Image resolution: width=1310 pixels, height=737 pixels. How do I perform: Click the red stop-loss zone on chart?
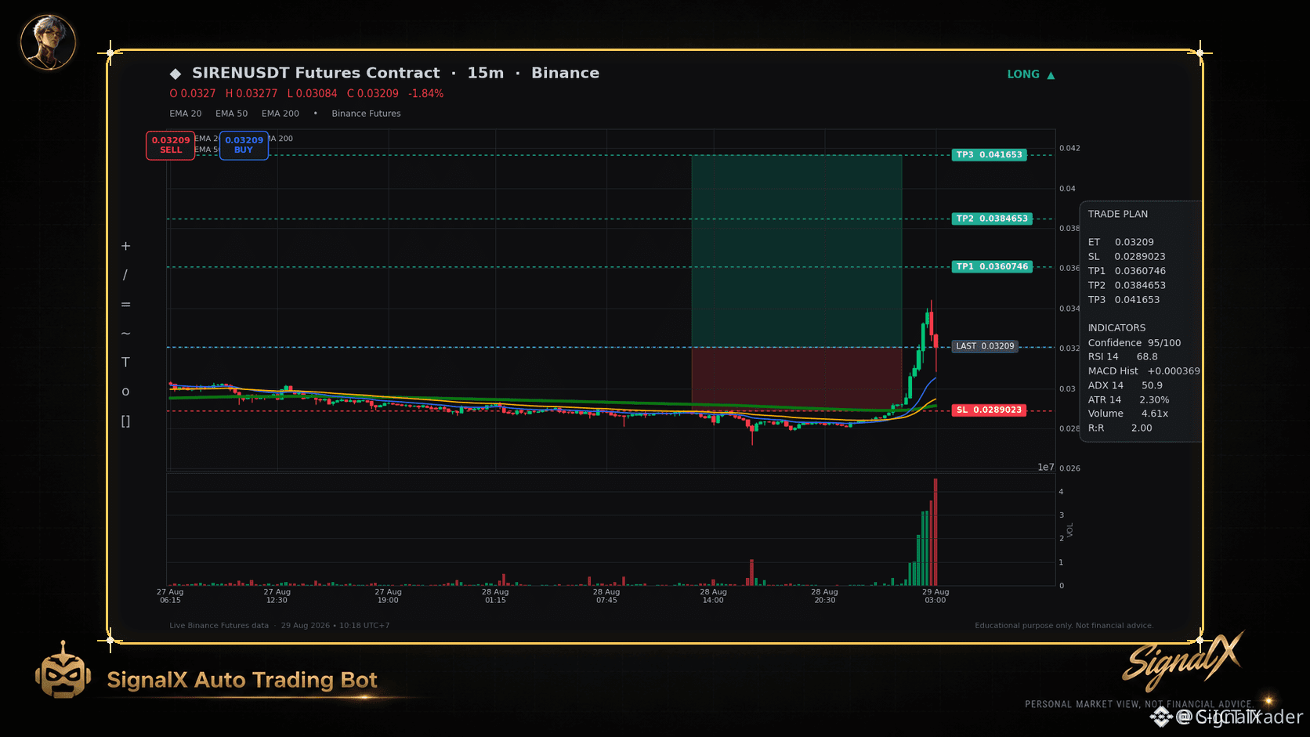(x=796, y=378)
